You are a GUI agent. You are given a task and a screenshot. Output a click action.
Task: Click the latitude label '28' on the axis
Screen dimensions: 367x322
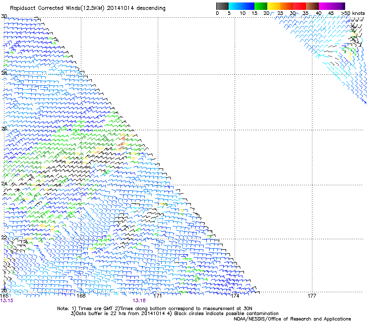[4, 73]
